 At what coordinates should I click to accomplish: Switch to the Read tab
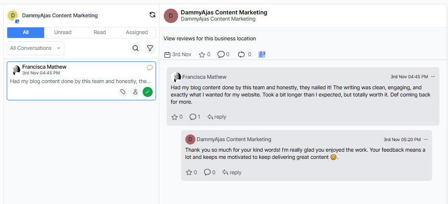click(x=100, y=33)
